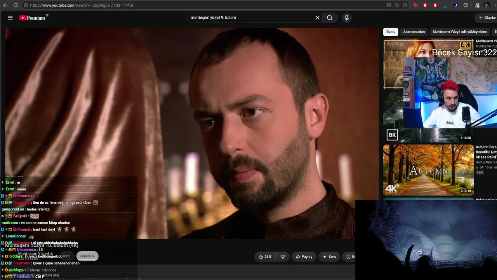This screenshot has height=280, width=497.
Task: Open the moon night-mode extension
Action: pos(455,5)
